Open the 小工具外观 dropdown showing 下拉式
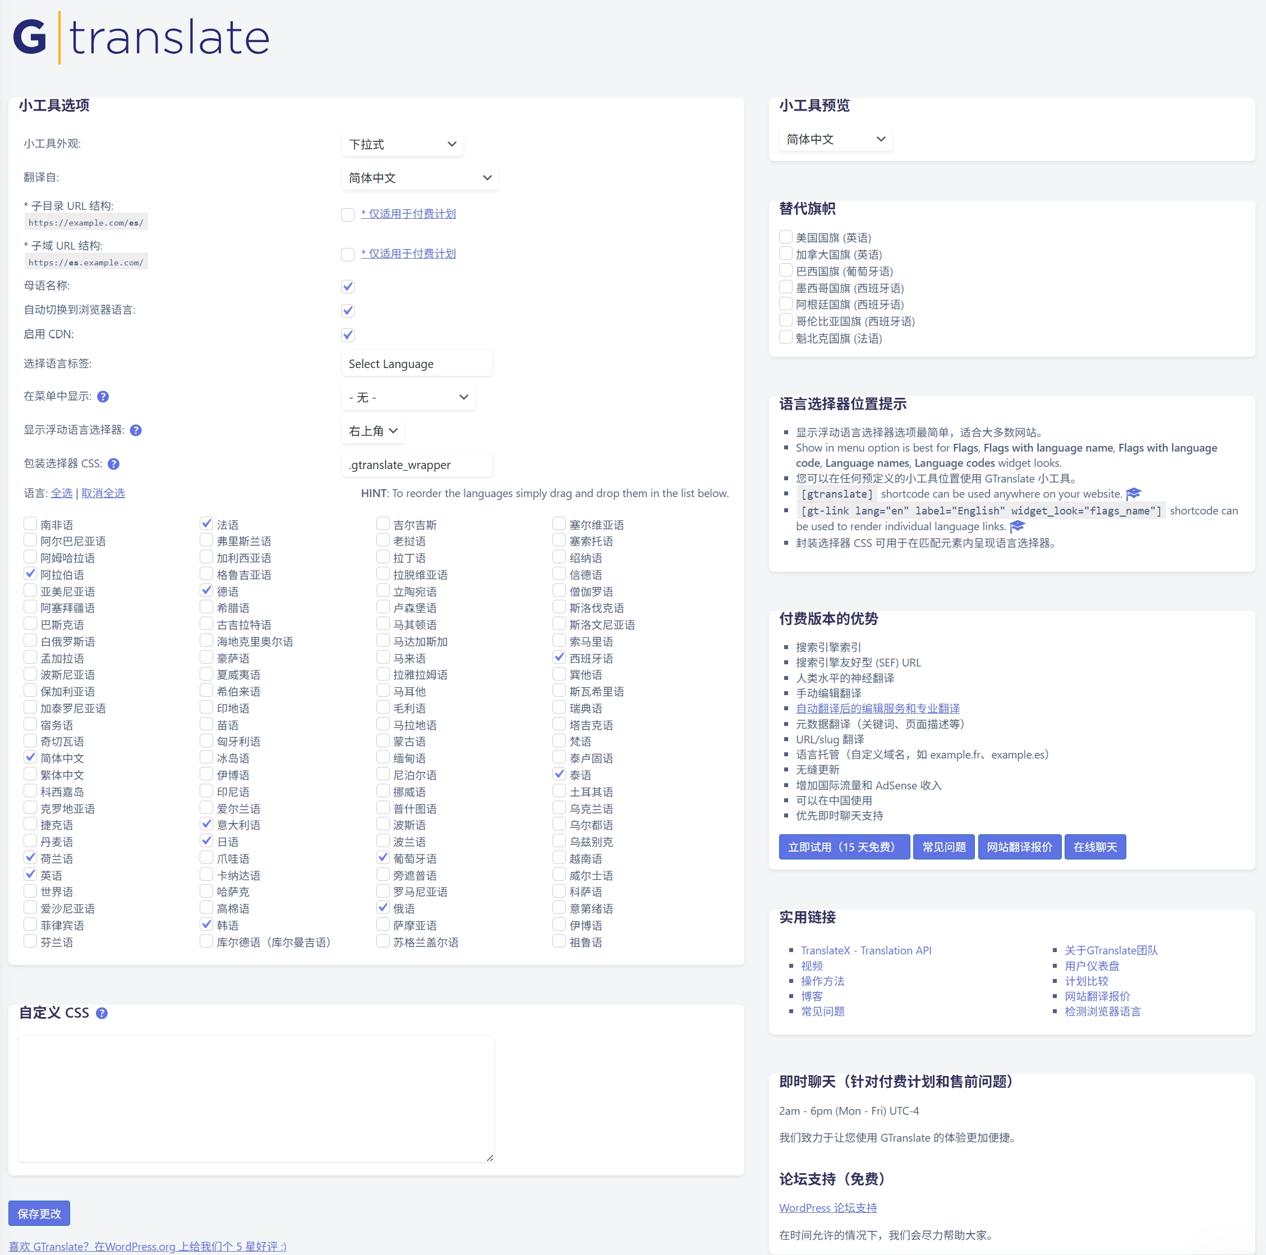 point(402,144)
